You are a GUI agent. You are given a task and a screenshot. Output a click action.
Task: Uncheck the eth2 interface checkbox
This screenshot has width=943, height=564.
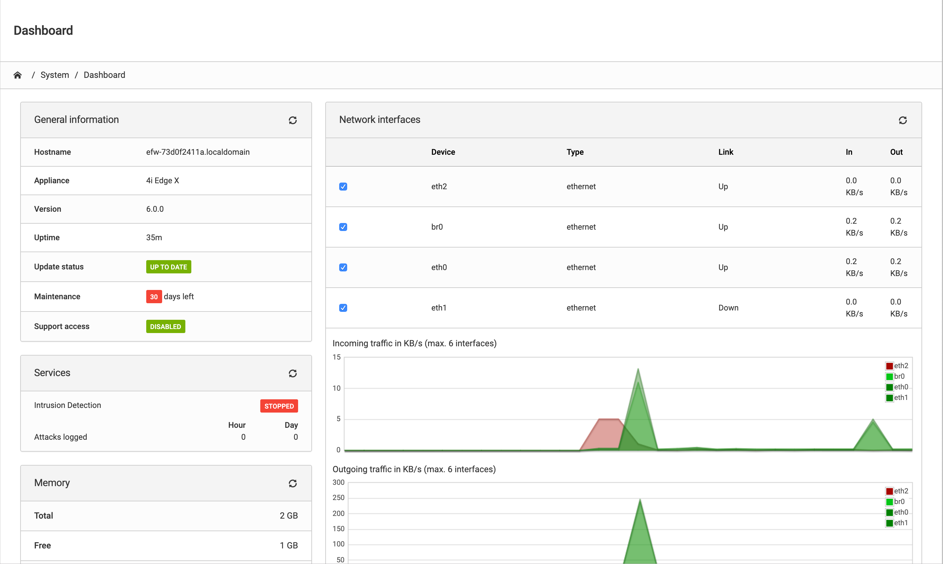tap(343, 187)
